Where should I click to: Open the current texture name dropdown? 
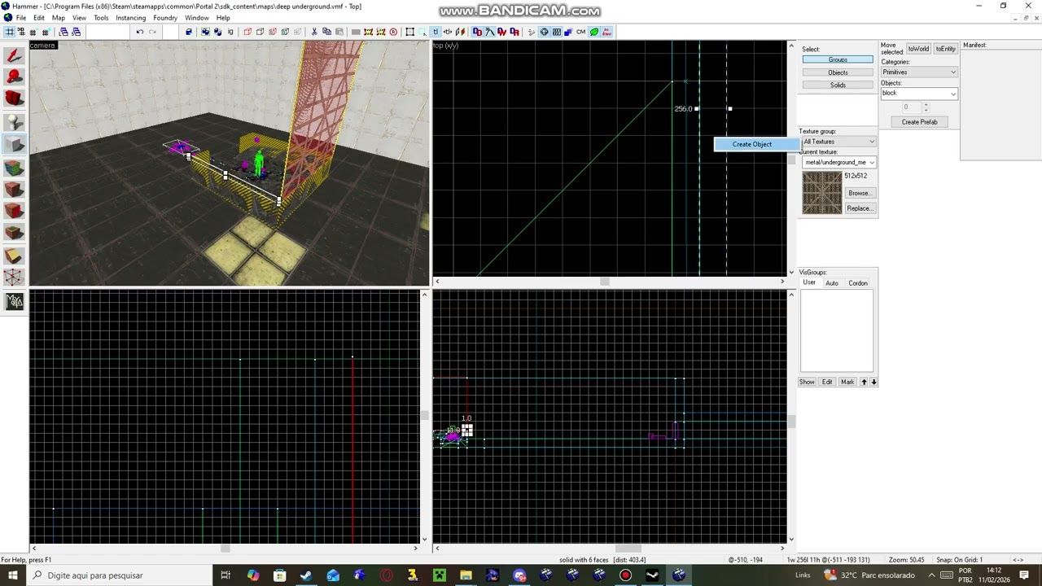(839, 162)
